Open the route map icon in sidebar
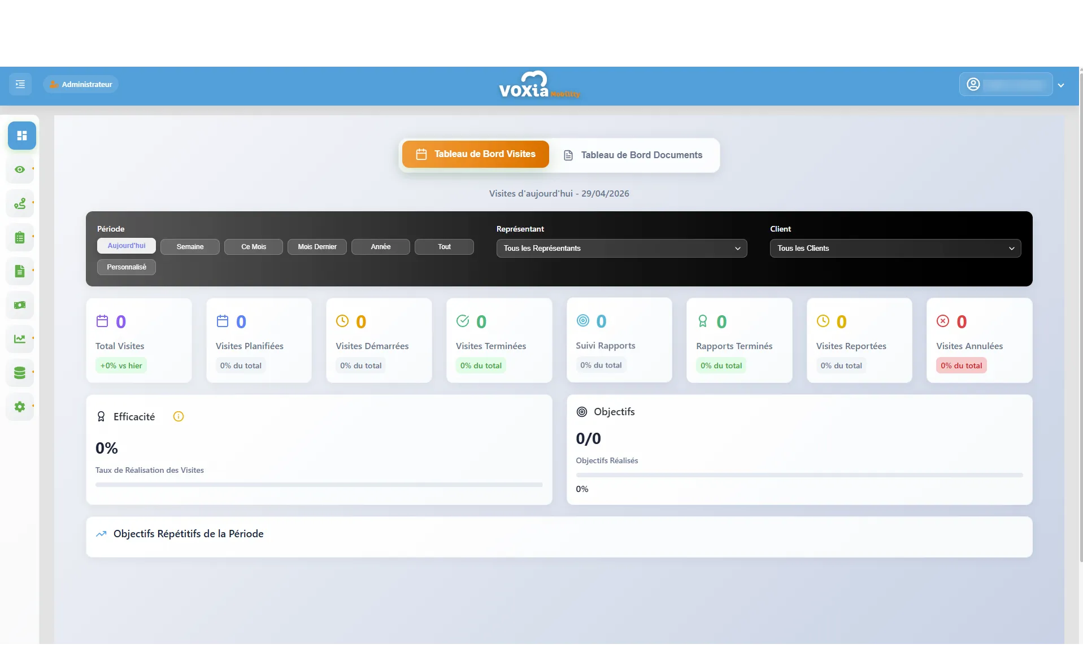This screenshot has width=1083, height=657. (20, 203)
